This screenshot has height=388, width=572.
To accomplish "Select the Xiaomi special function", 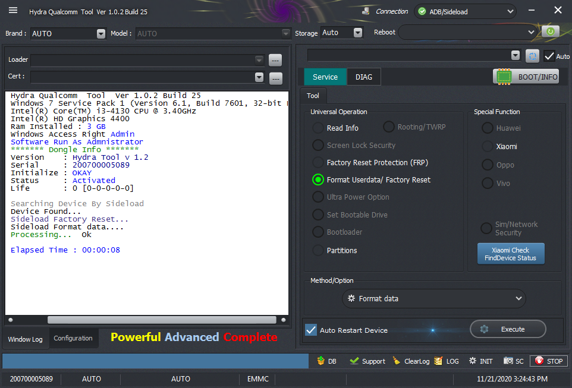I will click(x=488, y=147).
